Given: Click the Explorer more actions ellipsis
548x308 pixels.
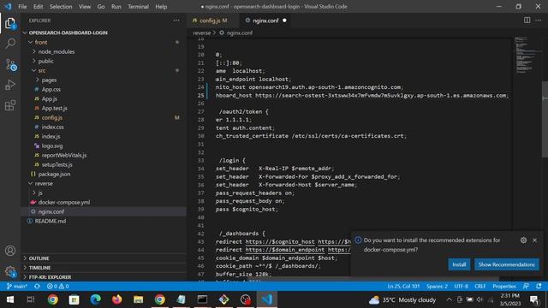Looking at the screenshot, I should pyautogui.click(x=176, y=21).
